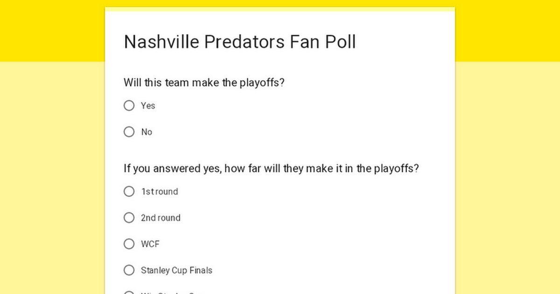Click the cut-off option label at the bottom

(x=173, y=293)
